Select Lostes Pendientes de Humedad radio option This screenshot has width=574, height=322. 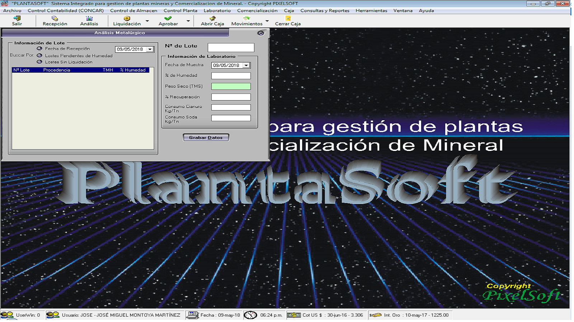tap(39, 55)
